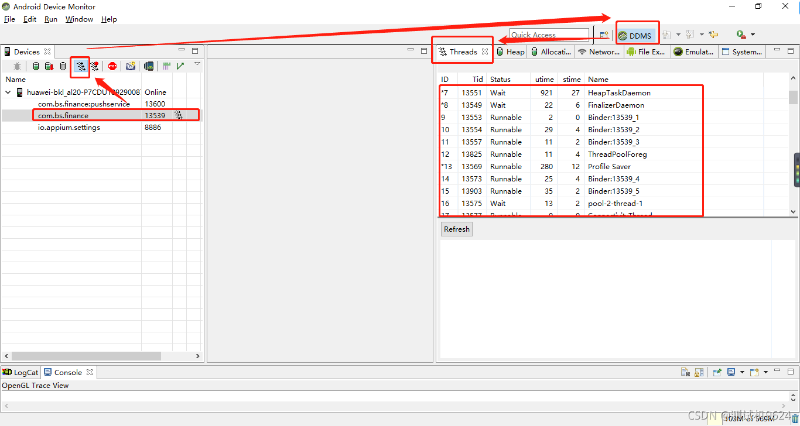
Task: Open the Run menu
Action: (x=51, y=19)
